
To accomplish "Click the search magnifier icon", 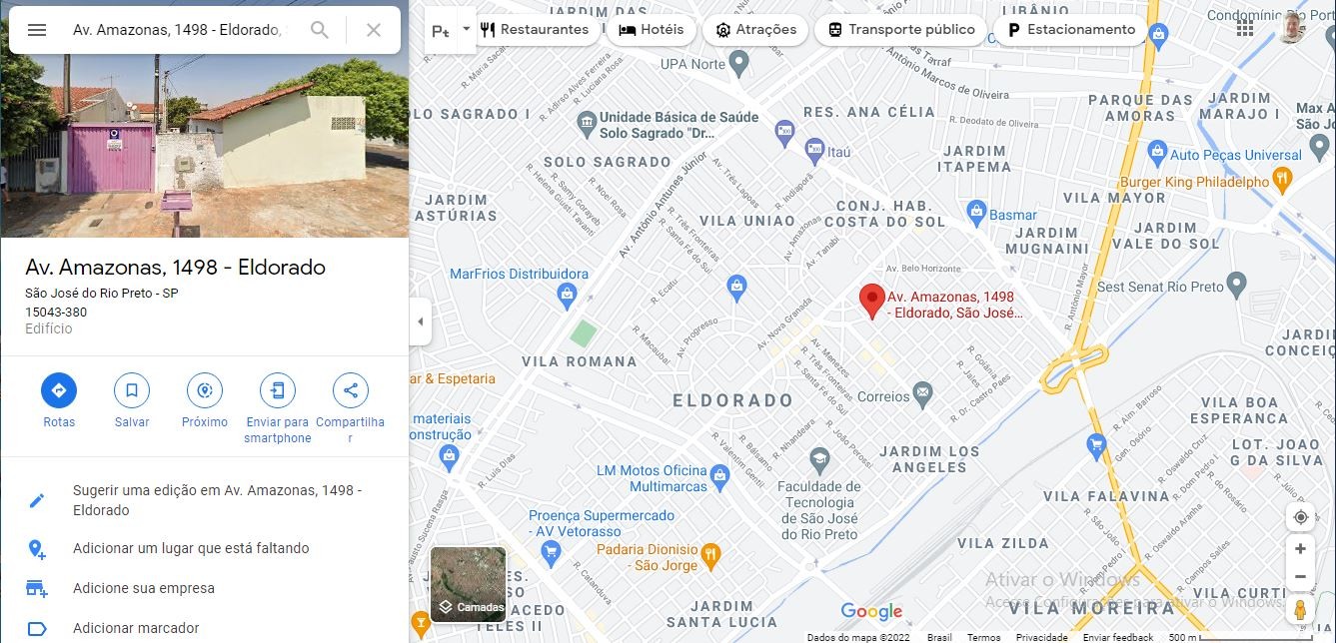I will pos(320,30).
